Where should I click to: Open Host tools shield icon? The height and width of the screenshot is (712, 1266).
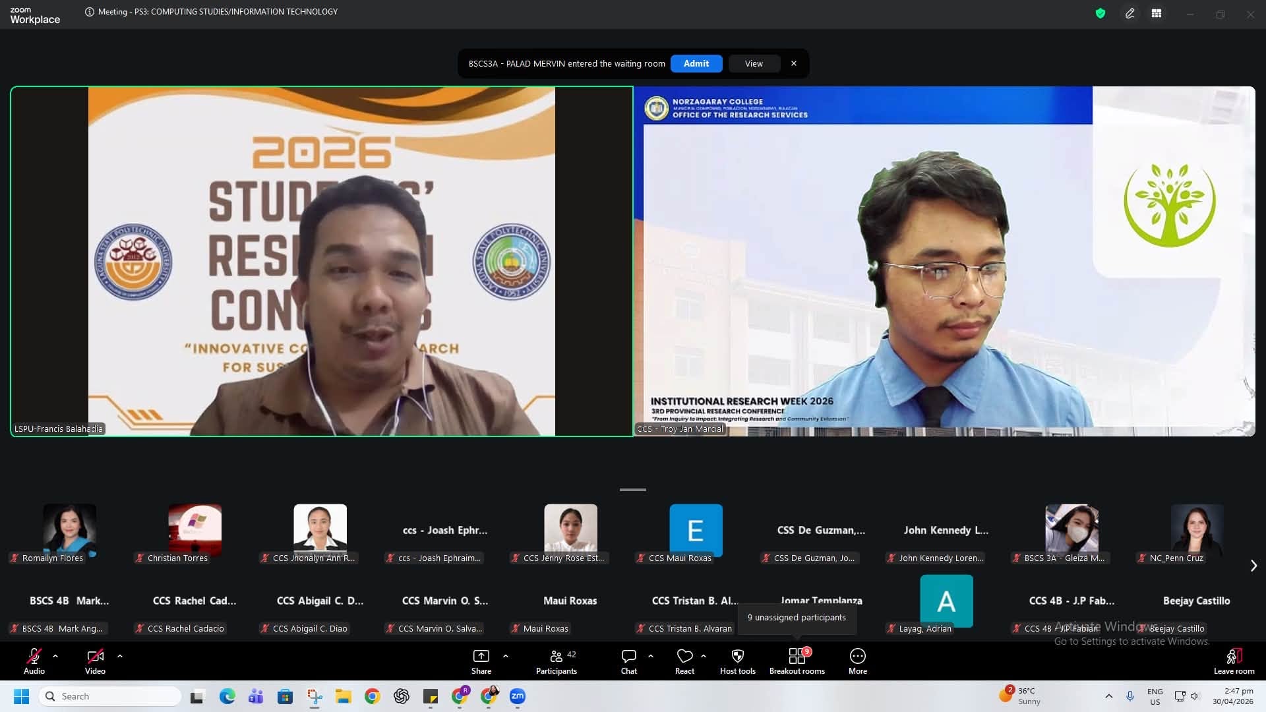(x=738, y=661)
